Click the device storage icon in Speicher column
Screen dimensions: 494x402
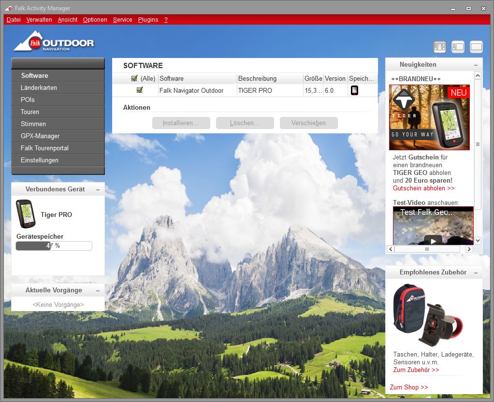(x=354, y=90)
